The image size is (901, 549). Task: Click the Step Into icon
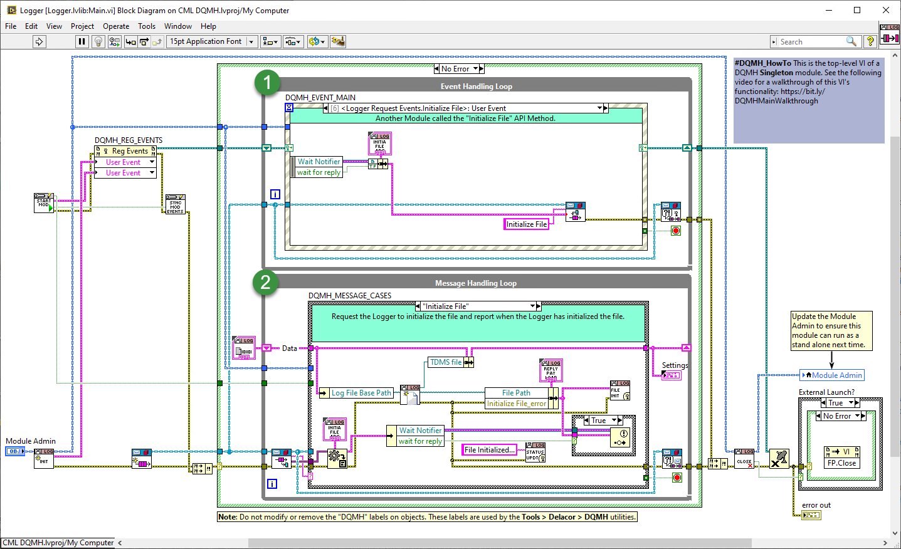[x=130, y=41]
